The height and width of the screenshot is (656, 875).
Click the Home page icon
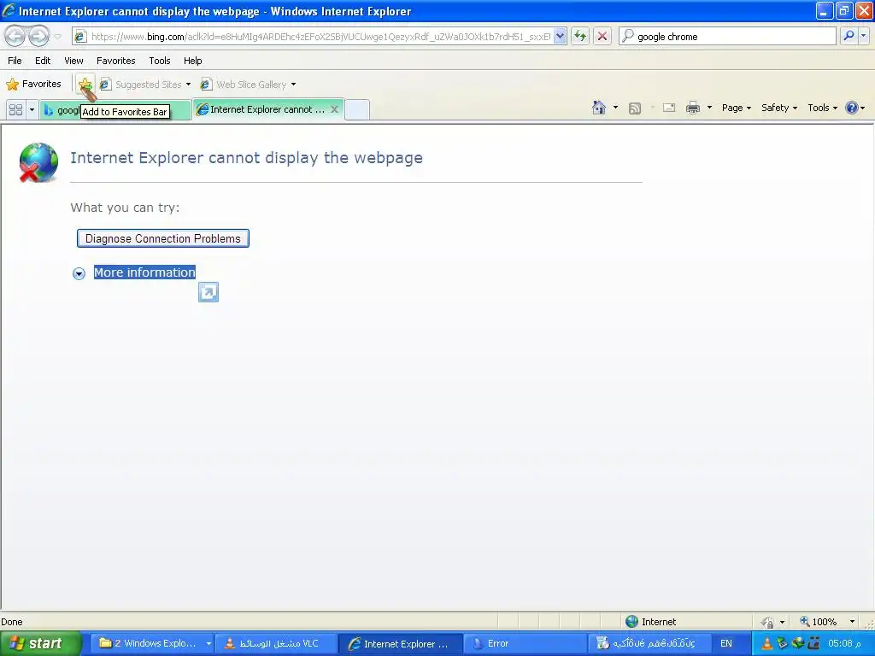tap(599, 108)
